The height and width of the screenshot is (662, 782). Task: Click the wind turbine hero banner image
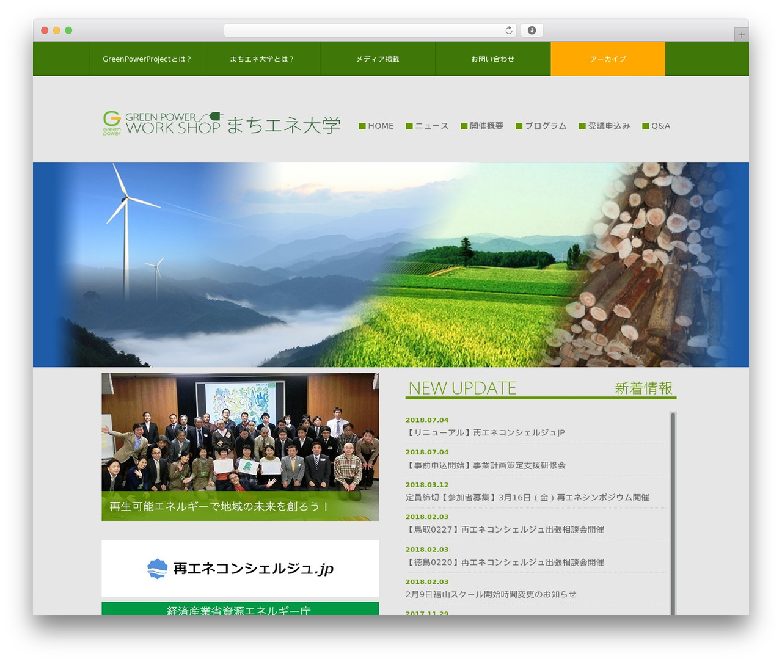click(x=391, y=264)
